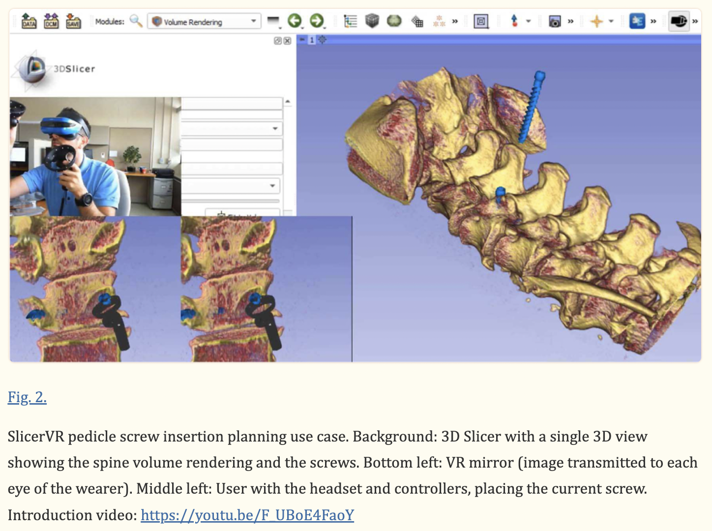Image resolution: width=712 pixels, height=531 pixels.
Task: Expand overflow chevron after VR headset icon
Action: coord(695,21)
